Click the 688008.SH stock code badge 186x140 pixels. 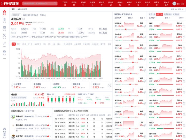[x=16, y=15]
